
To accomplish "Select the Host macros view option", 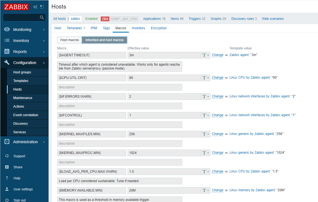I will [70, 40].
